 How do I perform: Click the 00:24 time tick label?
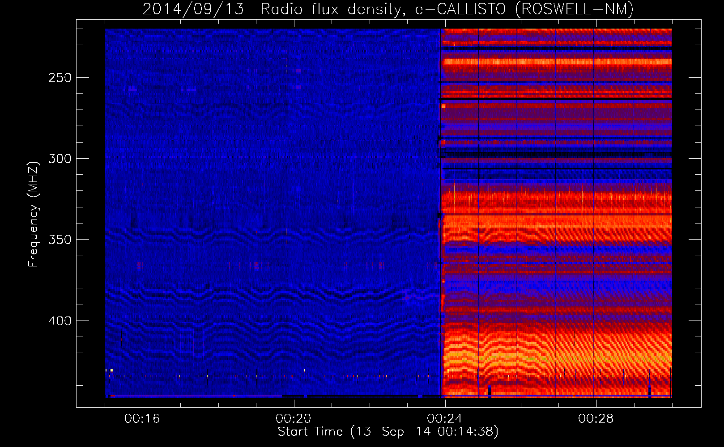point(445,418)
